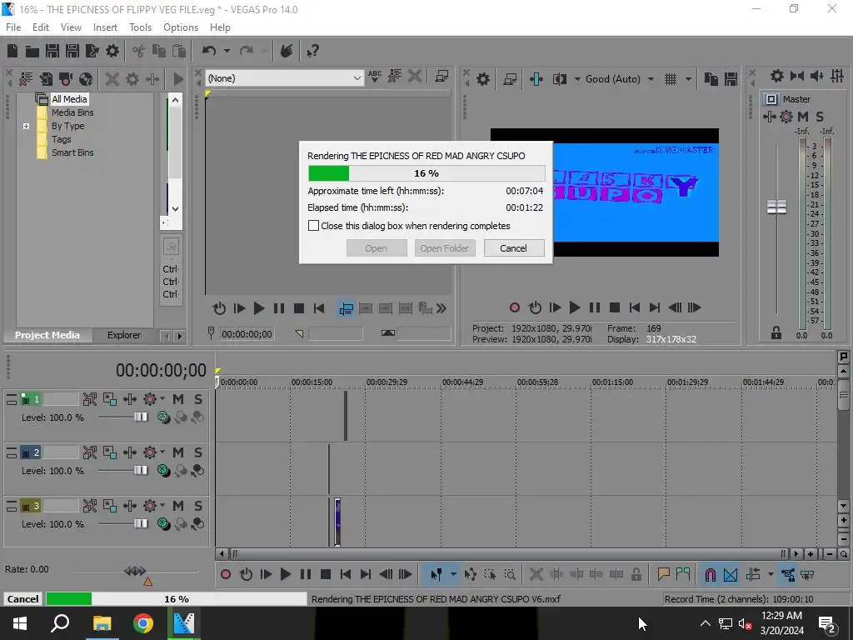Click the New project icon in main toolbar
The height and width of the screenshot is (640, 853).
pos(12,51)
